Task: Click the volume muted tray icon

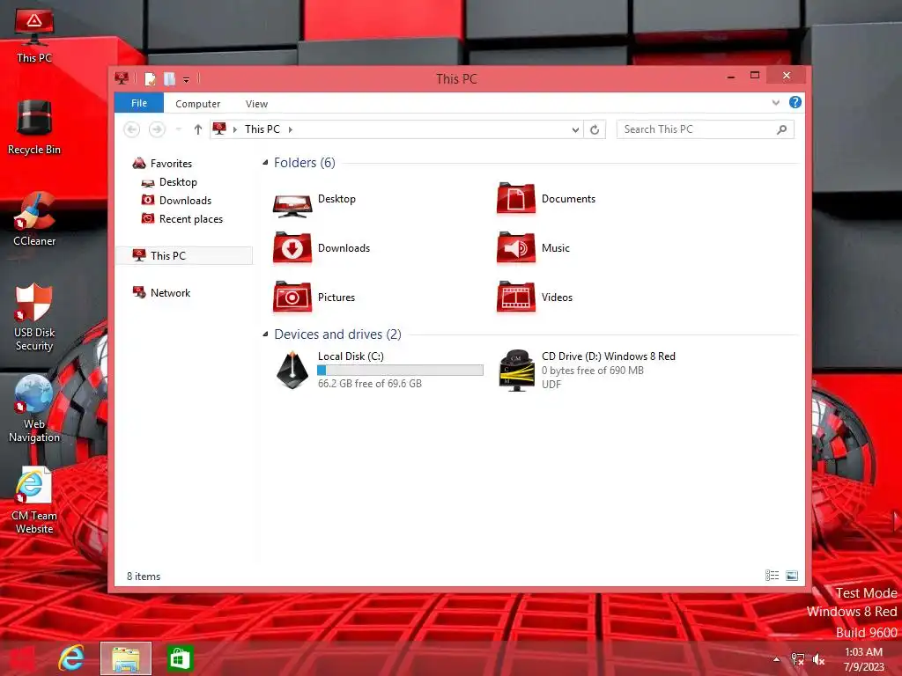Action: [818, 659]
